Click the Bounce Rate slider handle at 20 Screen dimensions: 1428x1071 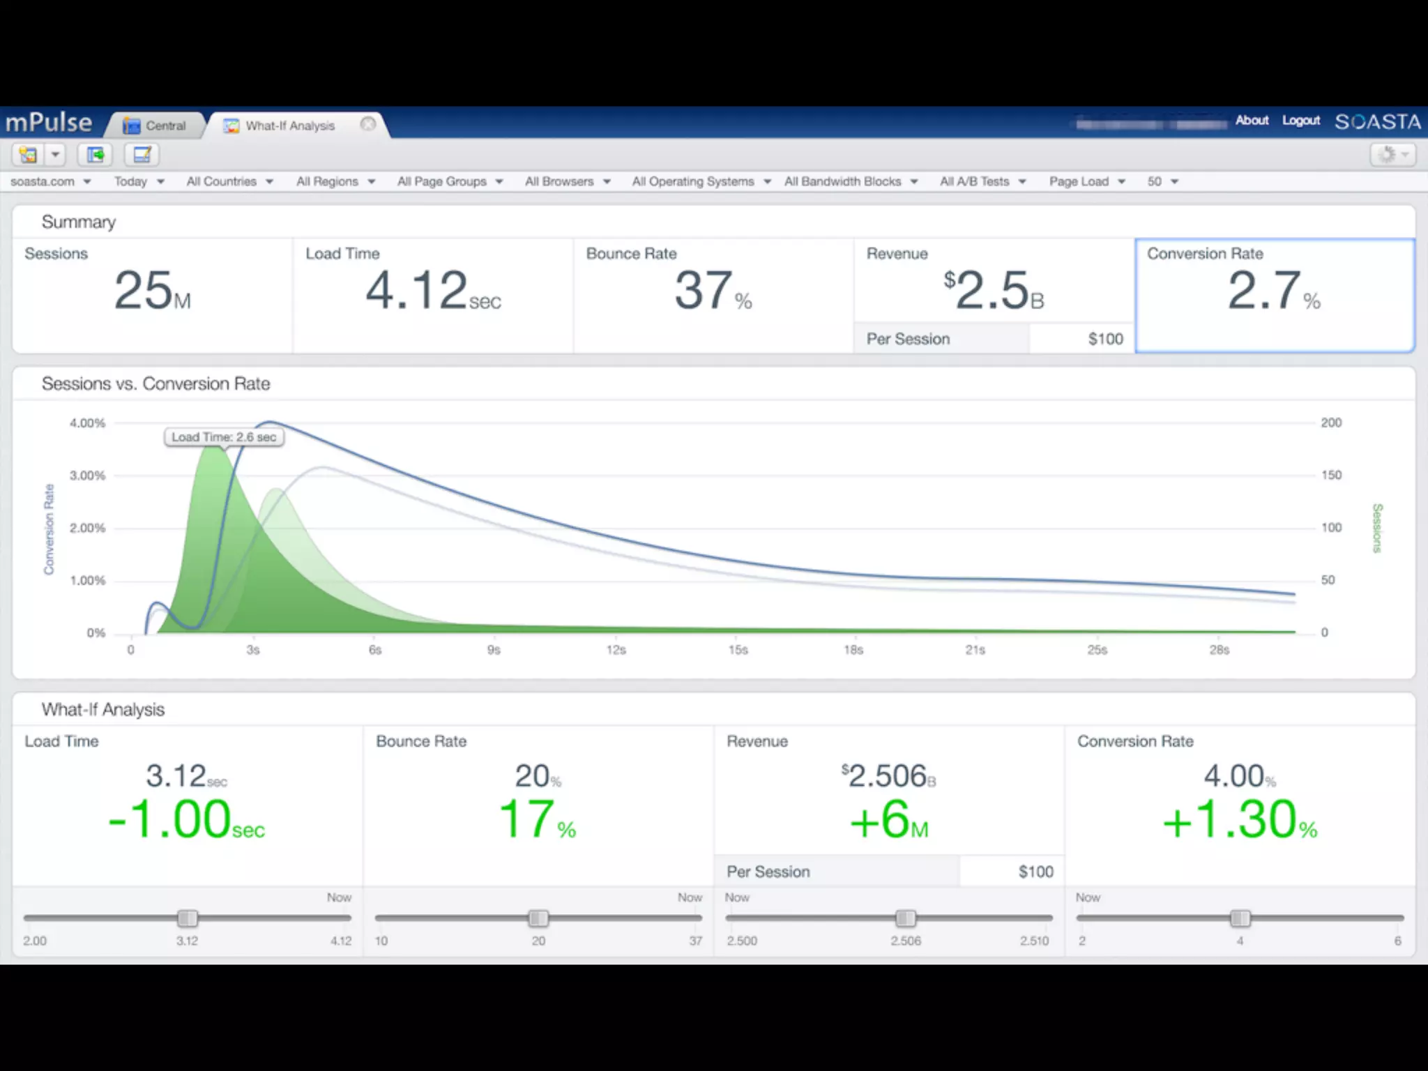coord(538,918)
